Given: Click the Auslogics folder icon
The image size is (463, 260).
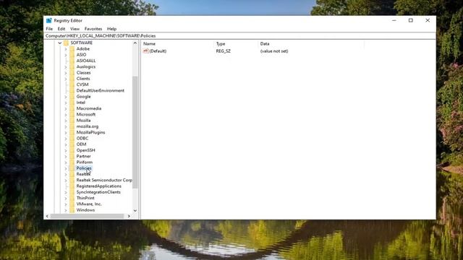Looking at the screenshot, I should pyautogui.click(x=72, y=66).
